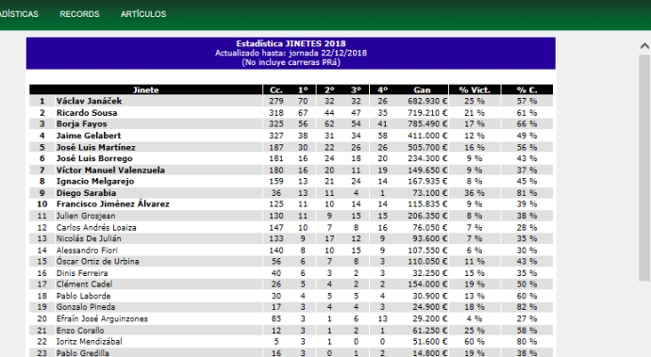Viewport: 651px width, 357px height.
Task: Open Ricardo Sousa jockey link
Action: 87,112
